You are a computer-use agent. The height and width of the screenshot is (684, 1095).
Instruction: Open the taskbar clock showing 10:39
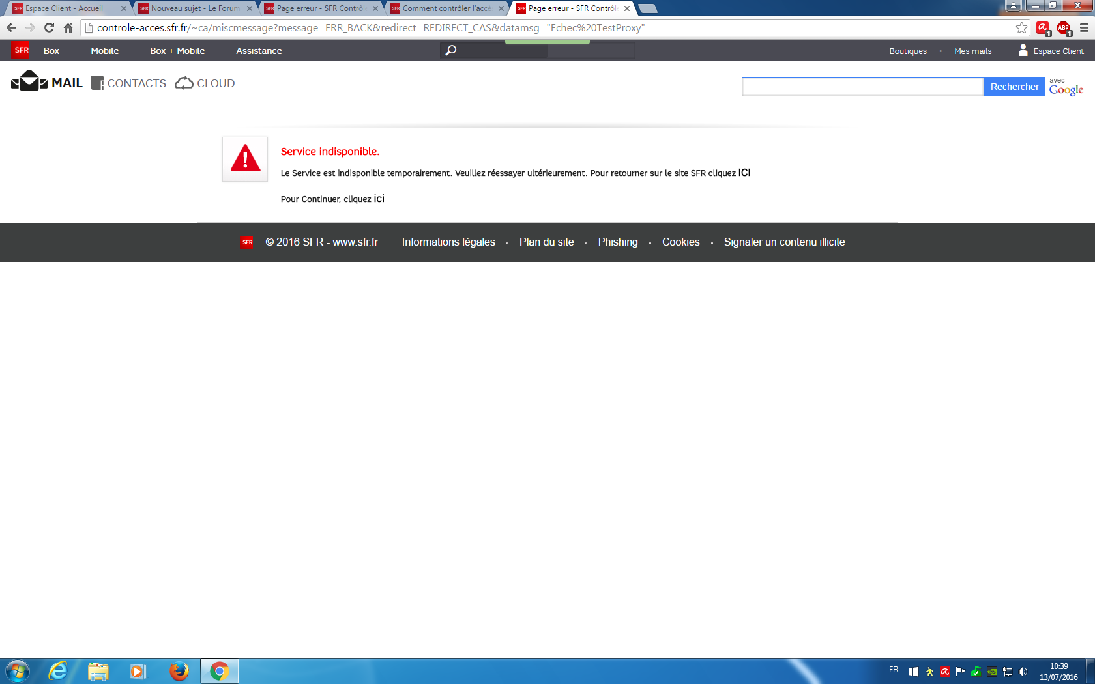(1058, 672)
